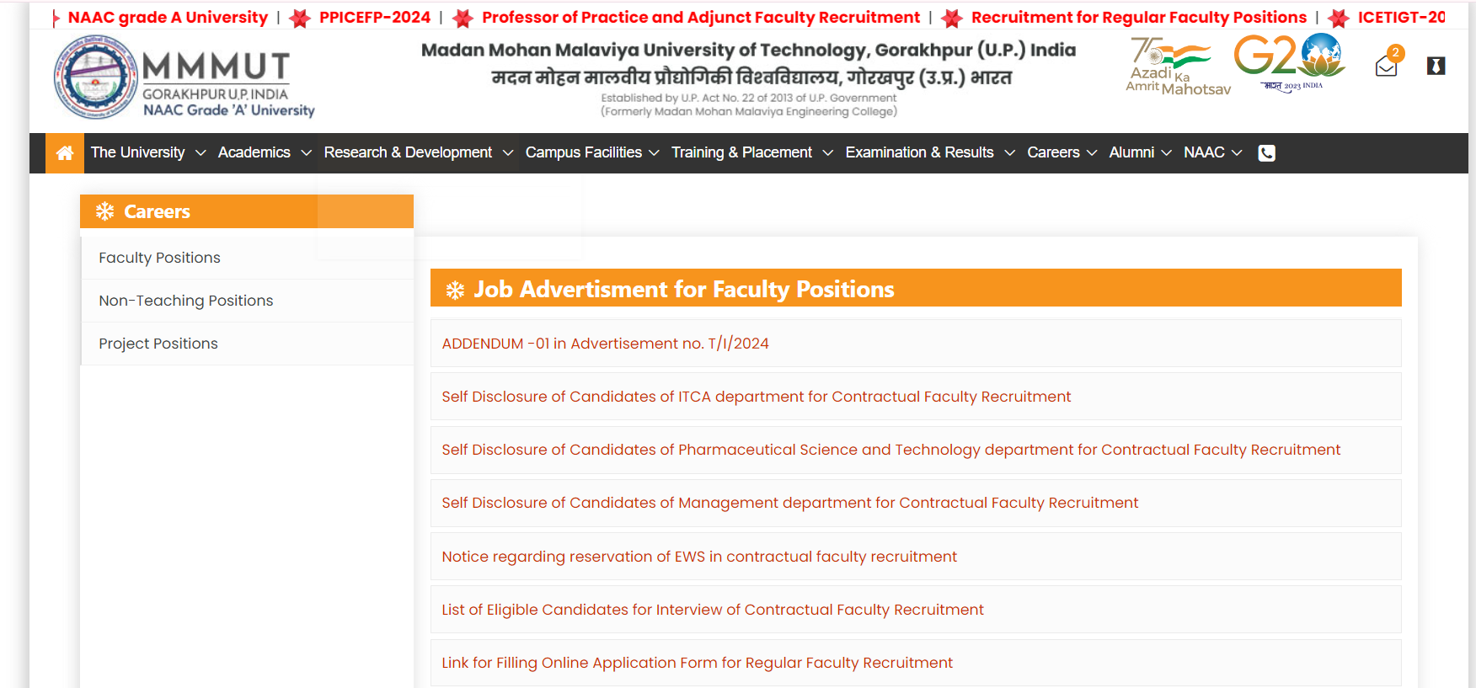This screenshot has width=1476, height=688.
Task: Click ICETIGT ticker link
Action: pyautogui.click(x=1401, y=18)
